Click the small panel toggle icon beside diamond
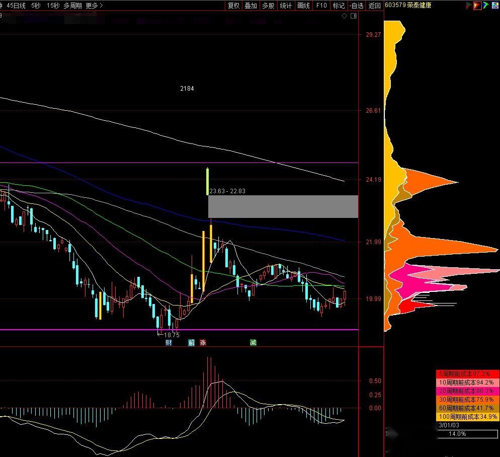500x457 pixels. tap(353, 16)
